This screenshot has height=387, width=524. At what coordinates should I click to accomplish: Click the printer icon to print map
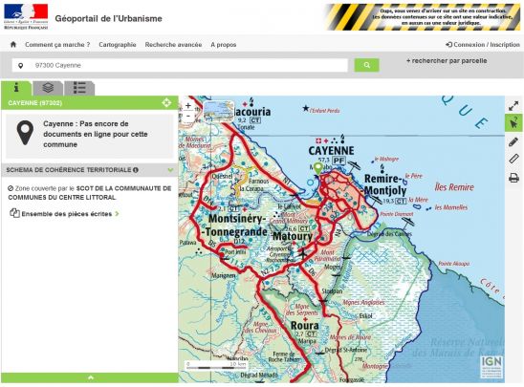[513, 178]
